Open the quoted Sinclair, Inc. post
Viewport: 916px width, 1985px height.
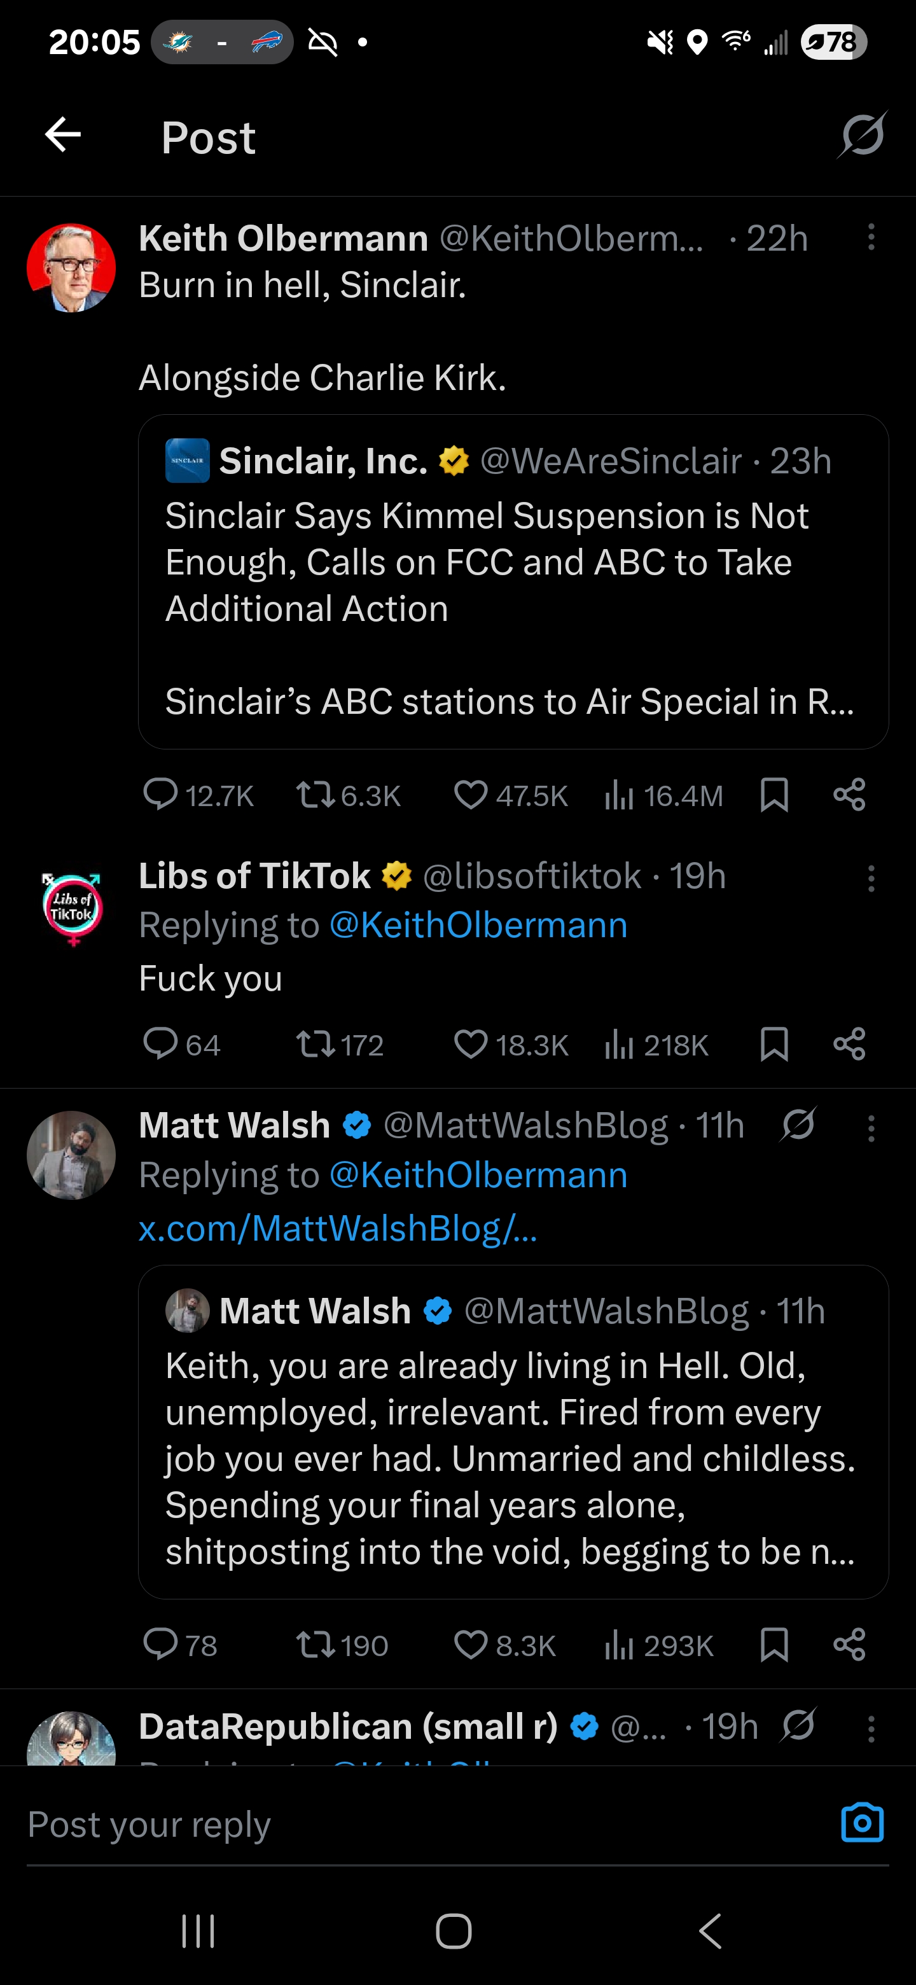click(x=513, y=582)
